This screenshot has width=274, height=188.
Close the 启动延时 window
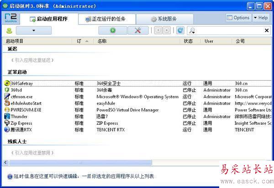(x=268, y=6)
